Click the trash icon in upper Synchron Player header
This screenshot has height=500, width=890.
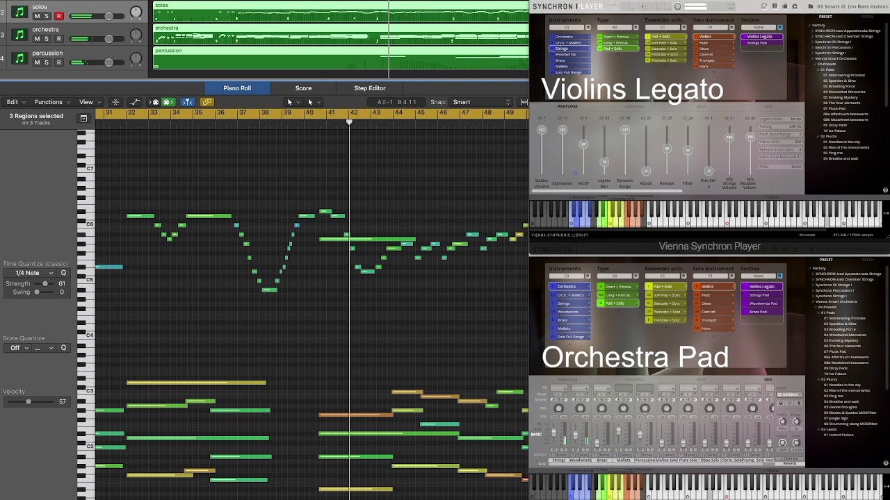[x=784, y=6]
